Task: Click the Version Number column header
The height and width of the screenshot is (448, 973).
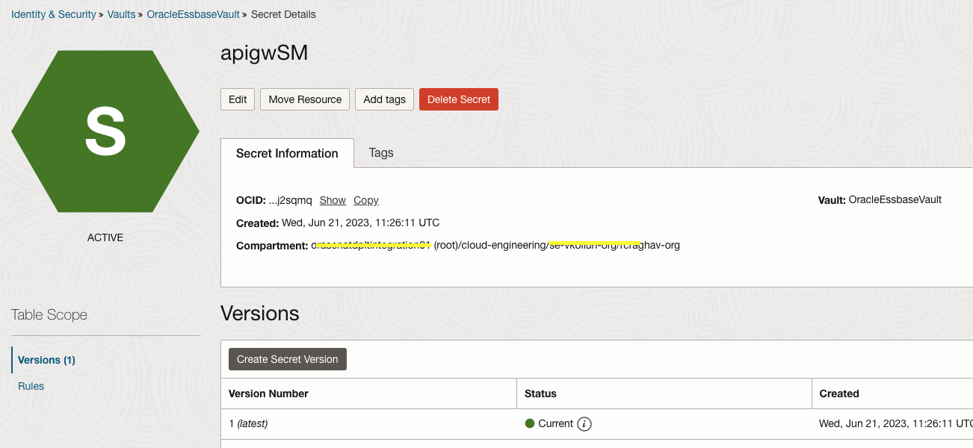Action: [268, 393]
